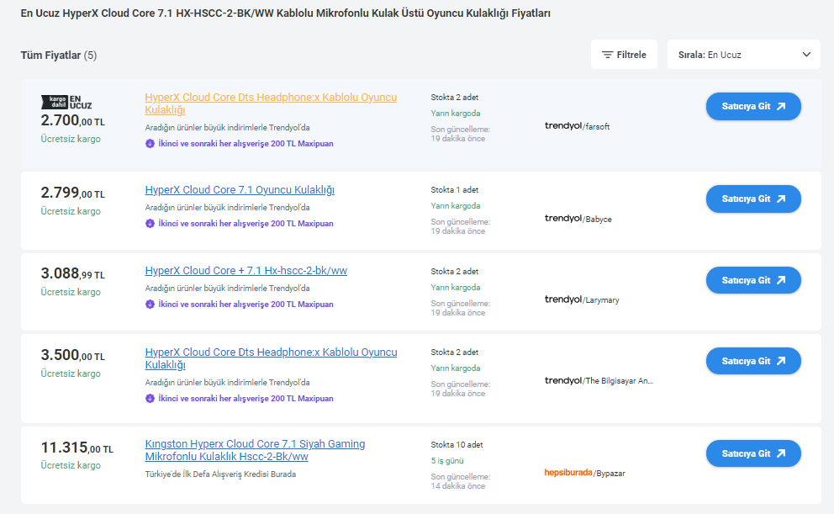Screen dimensions: 834x514
Task: Go to seller for 2.799 TL offer
Action: click(x=753, y=199)
